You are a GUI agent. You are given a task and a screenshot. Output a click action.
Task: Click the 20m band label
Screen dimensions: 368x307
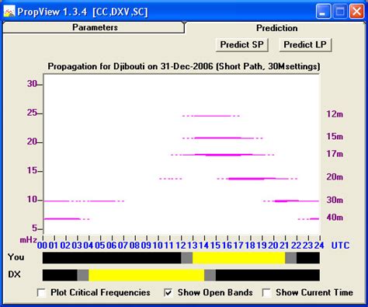pos(335,177)
